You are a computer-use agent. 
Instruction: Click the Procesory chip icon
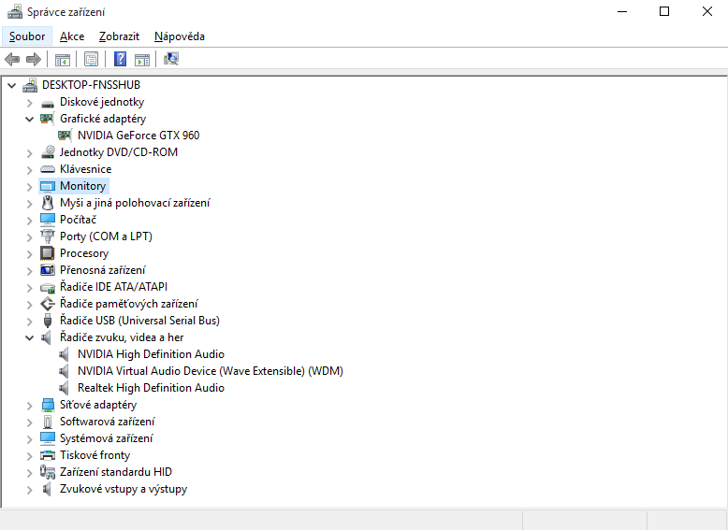pos(48,253)
